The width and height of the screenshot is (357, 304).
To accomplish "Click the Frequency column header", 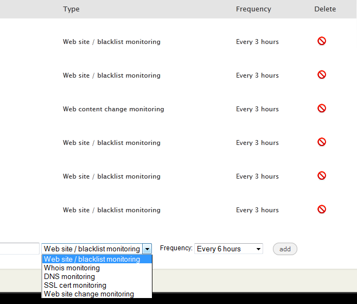I will tap(253, 9).
